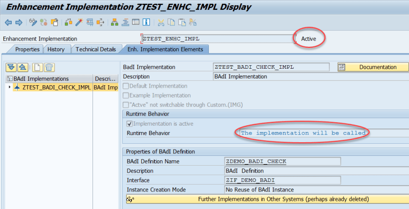Create new BAdI implementation page icon
Viewport: 409px width, 209px height.
point(37,67)
